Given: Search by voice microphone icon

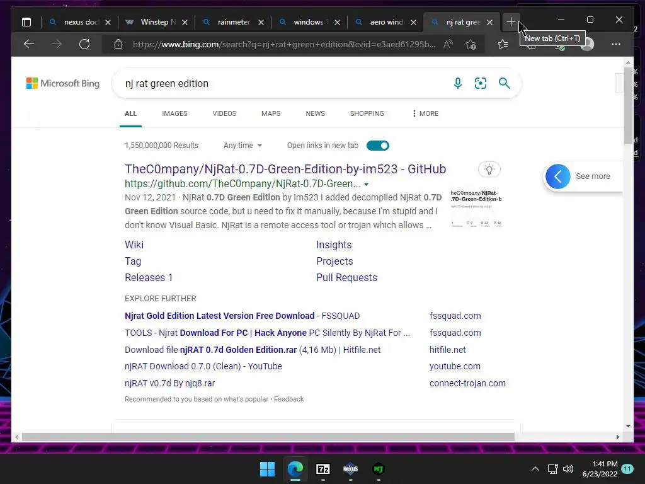Looking at the screenshot, I should click(x=457, y=83).
